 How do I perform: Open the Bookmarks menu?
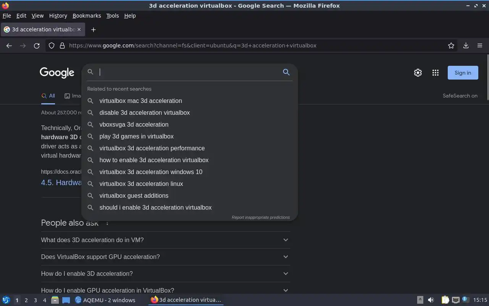87,16
